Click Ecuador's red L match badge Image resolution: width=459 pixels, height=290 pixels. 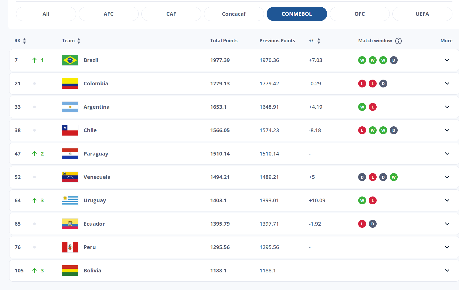(362, 224)
